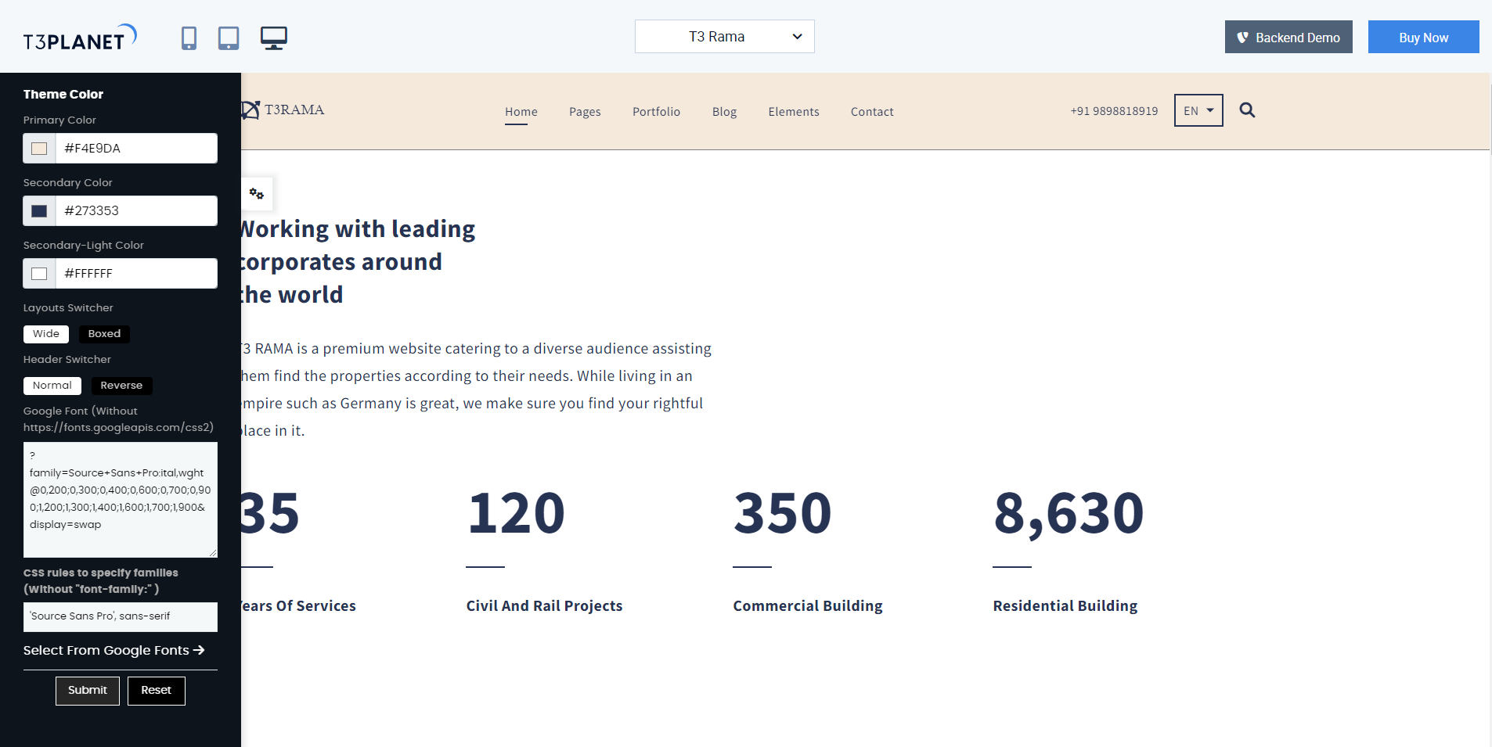Viewport: 1492px width, 747px height.
Task: Click the Secondary Color hex field #273353
Action: 136,211
